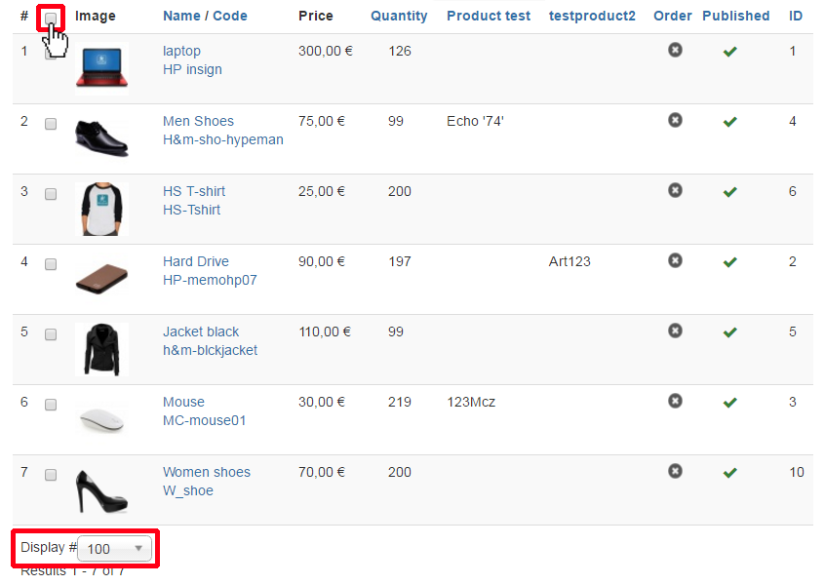825x585 pixels.
Task: Click the order X icon for Jacket black
Action: (675, 331)
